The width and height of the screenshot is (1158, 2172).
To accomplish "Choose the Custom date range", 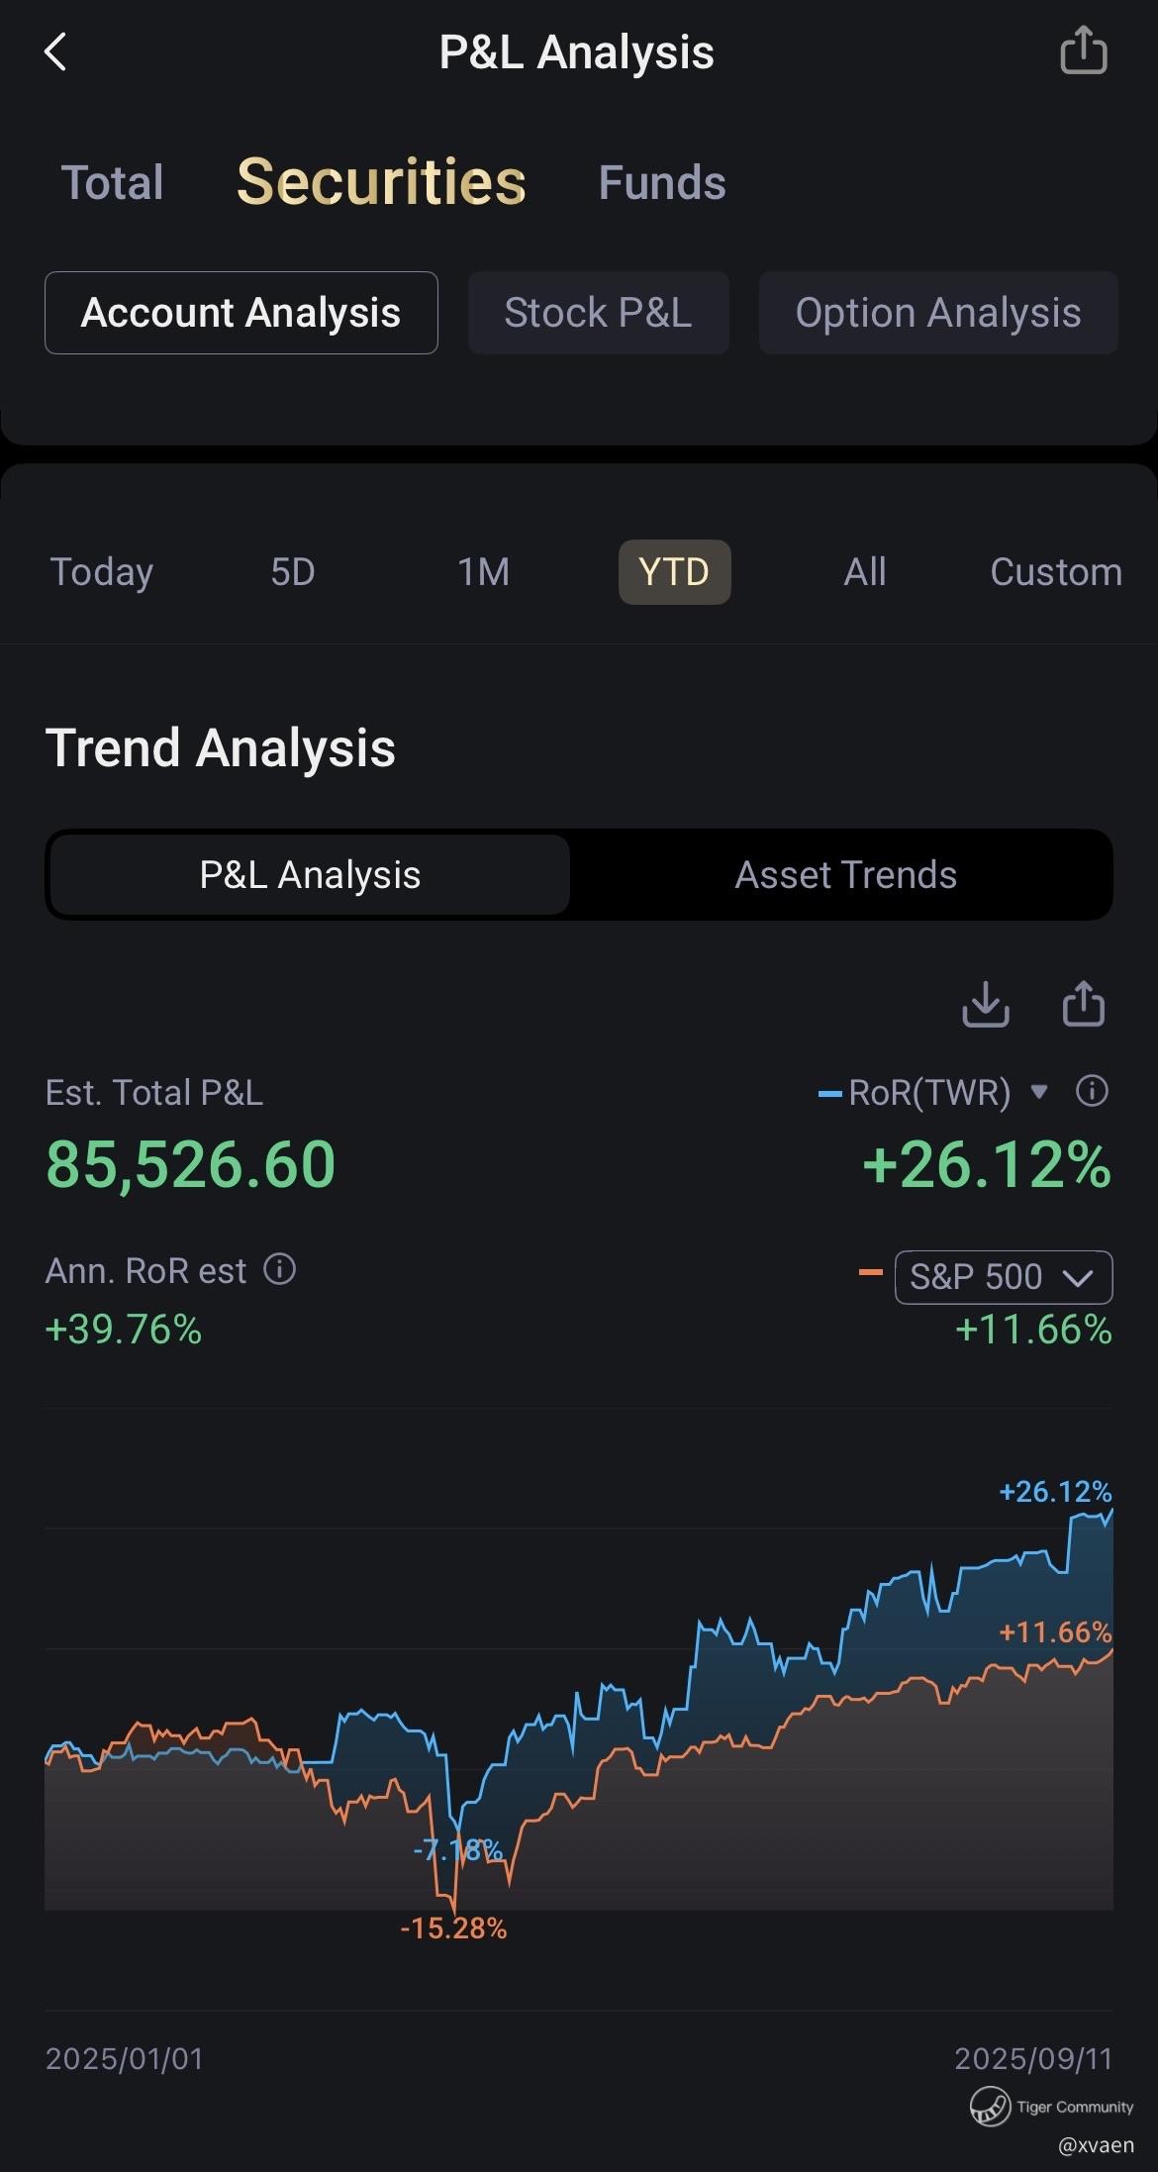I will click(x=1056, y=572).
